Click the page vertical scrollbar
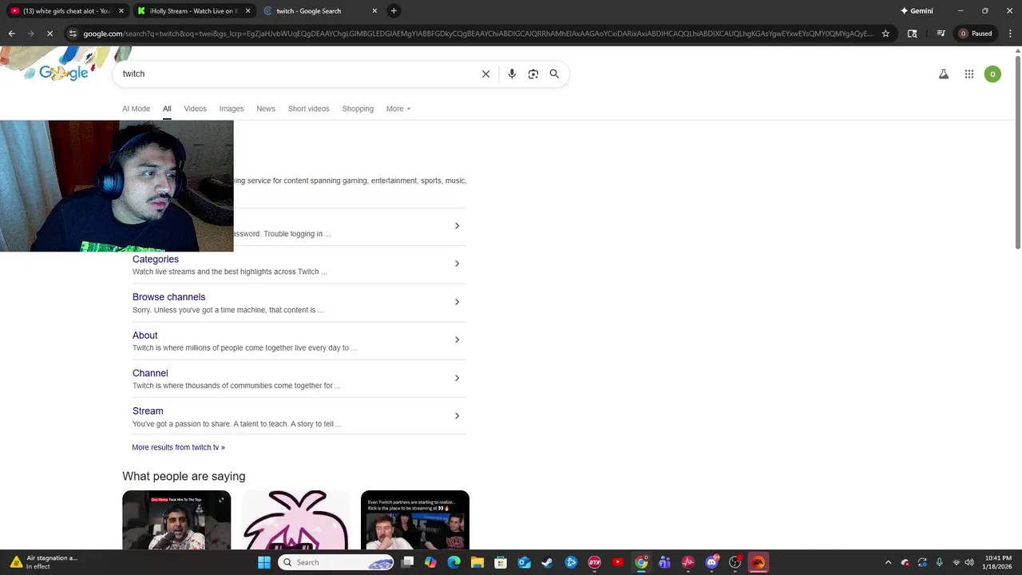 (x=1017, y=152)
